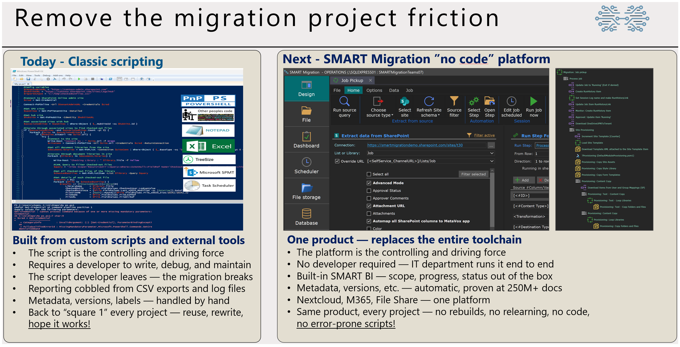
Task: Click the PnP PowerShell logo tile
Action: coord(208,101)
